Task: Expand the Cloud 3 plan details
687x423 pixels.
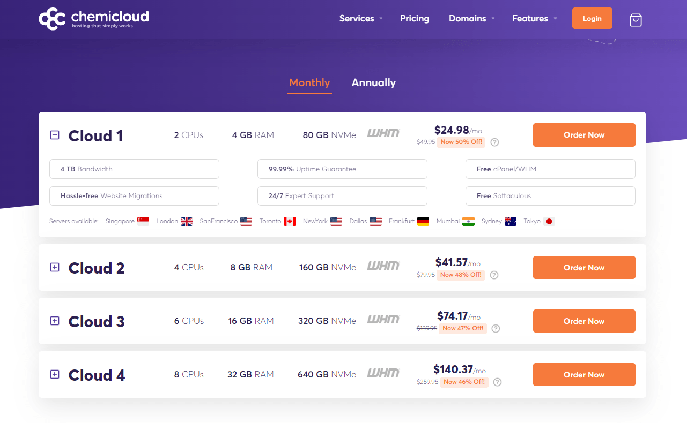Action: (54, 321)
